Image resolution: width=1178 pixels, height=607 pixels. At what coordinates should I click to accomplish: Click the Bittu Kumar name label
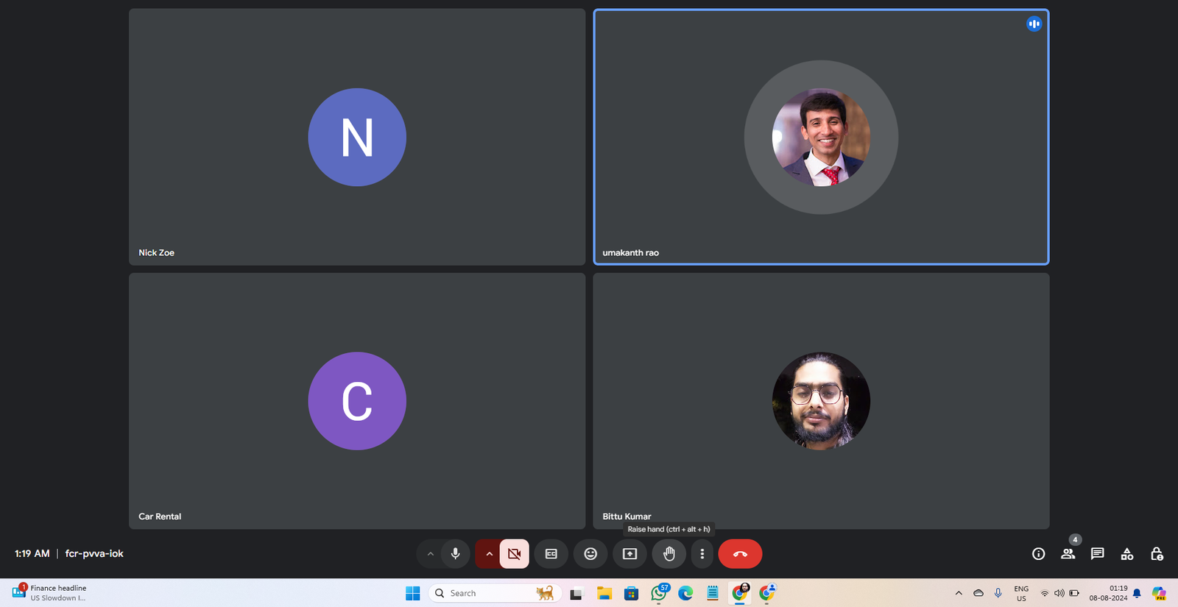tap(627, 517)
